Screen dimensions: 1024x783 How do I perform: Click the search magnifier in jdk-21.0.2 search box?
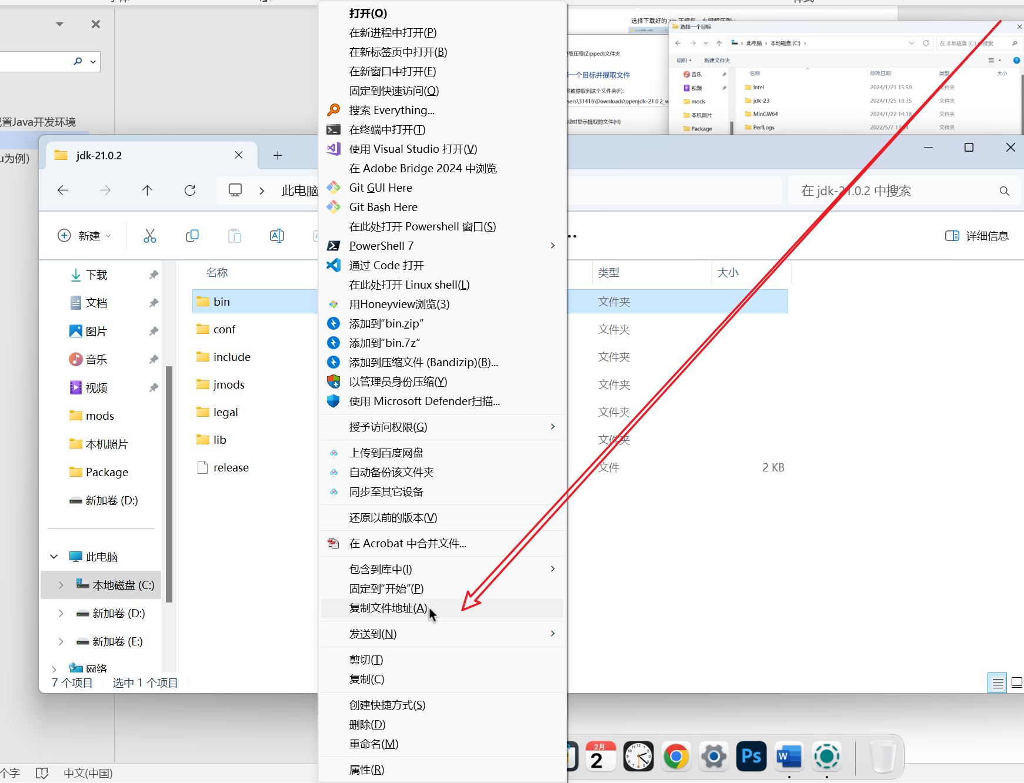click(1005, 191)
